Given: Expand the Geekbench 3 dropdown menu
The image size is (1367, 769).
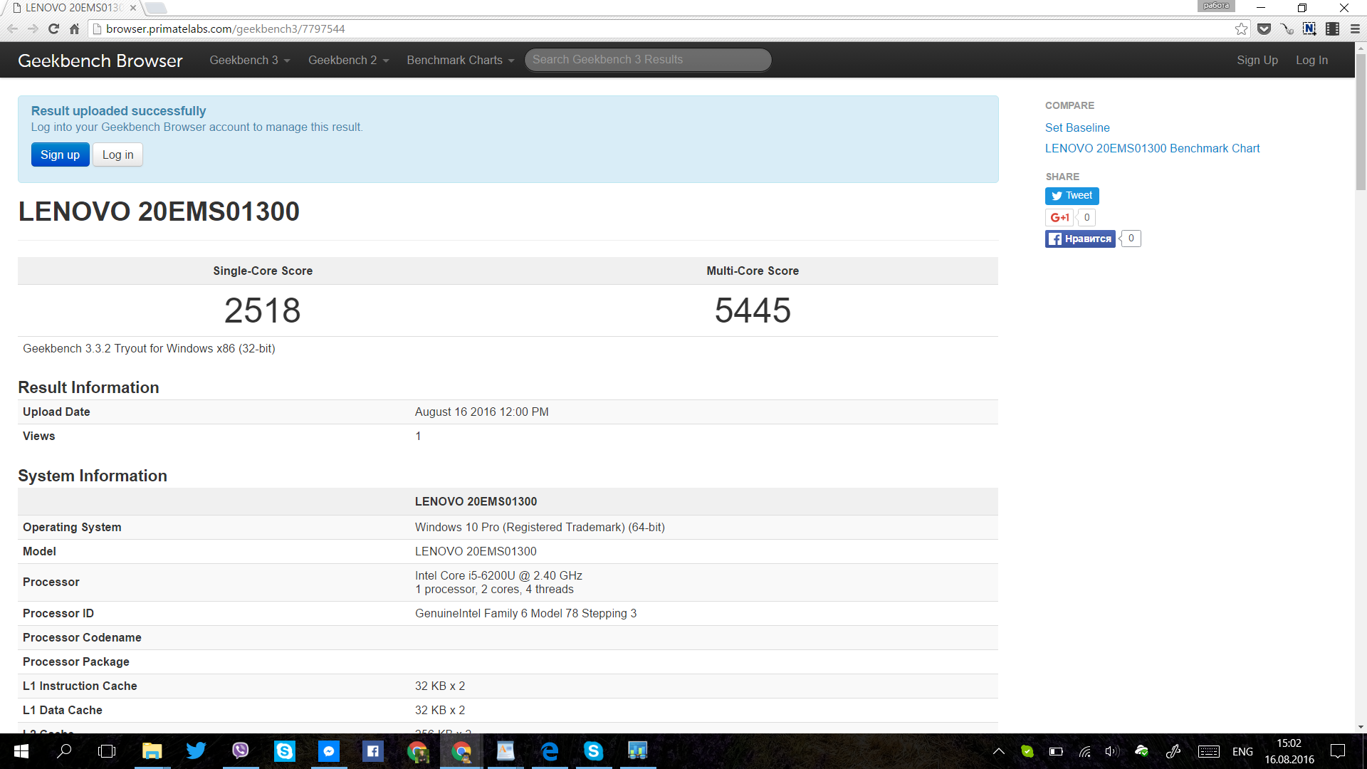Looking at the screenshot, I should (250, 61).
